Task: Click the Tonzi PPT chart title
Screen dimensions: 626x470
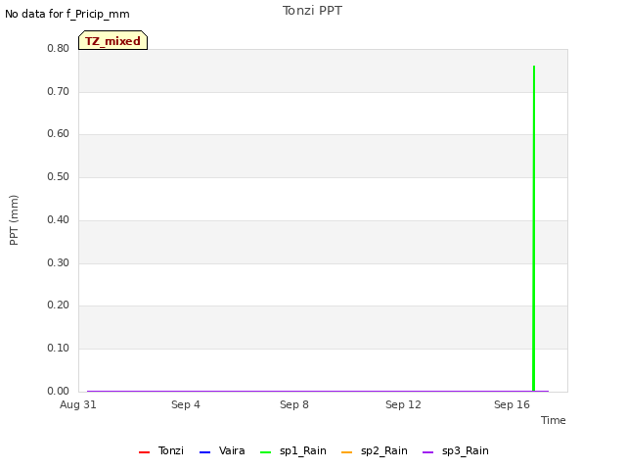Action: (312, 11)
